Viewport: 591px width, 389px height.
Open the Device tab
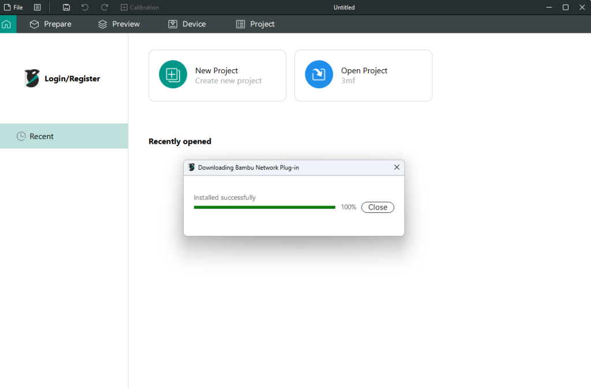187,24
